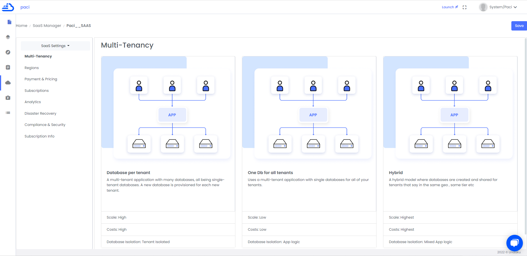Toggle fullscreen mode icon
The image size is (527, 256).
pos(464,7)
